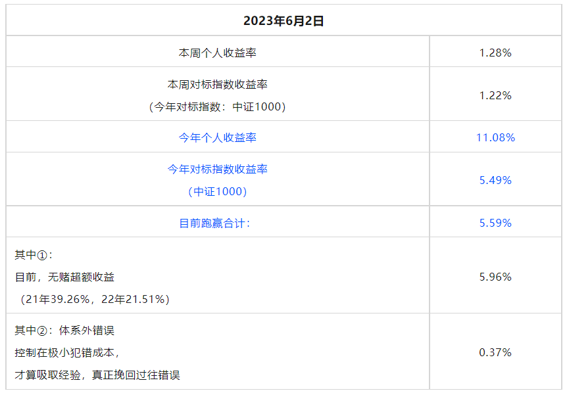Click the value 5.96%
The height and width of the screenshot is (393, 567).
coord(495,277)
